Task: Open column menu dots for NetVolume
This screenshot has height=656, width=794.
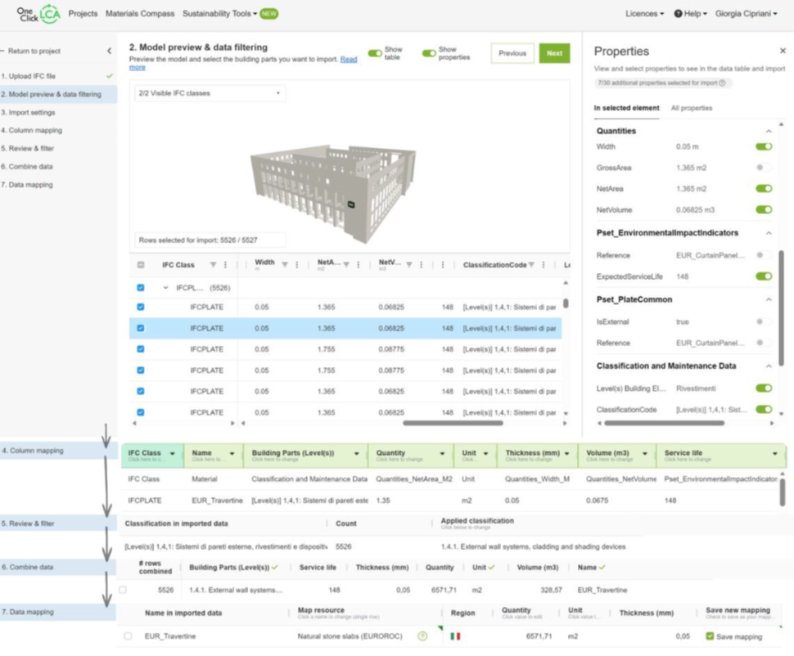Action: [x=422, y=265]
